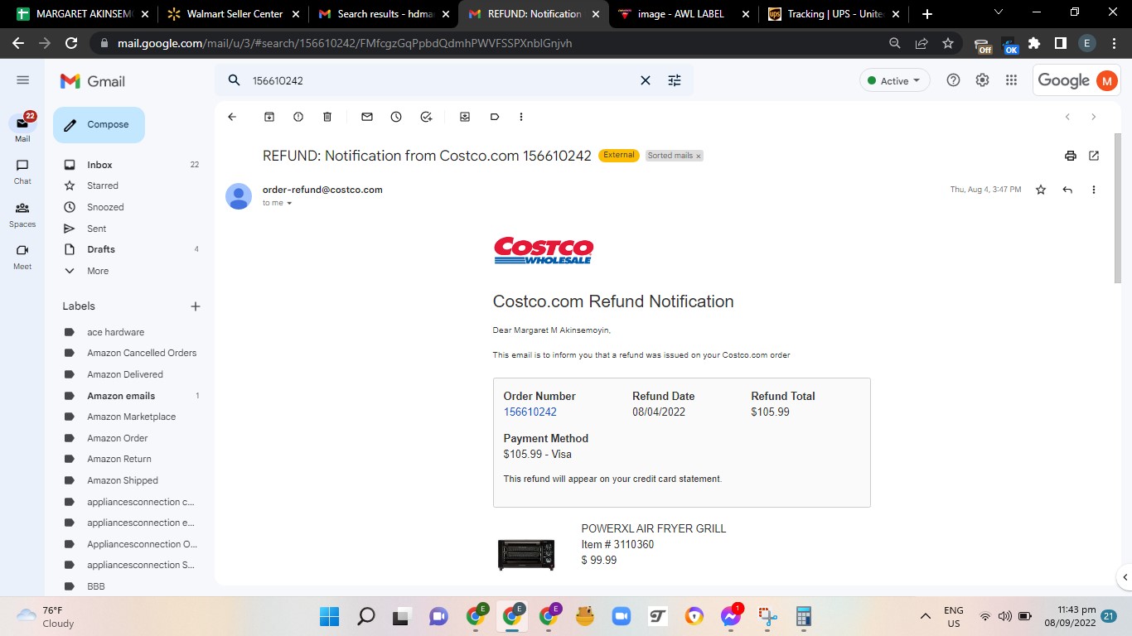
Task: Open Chat in the left rail
Action: click(x=22, y=171)
